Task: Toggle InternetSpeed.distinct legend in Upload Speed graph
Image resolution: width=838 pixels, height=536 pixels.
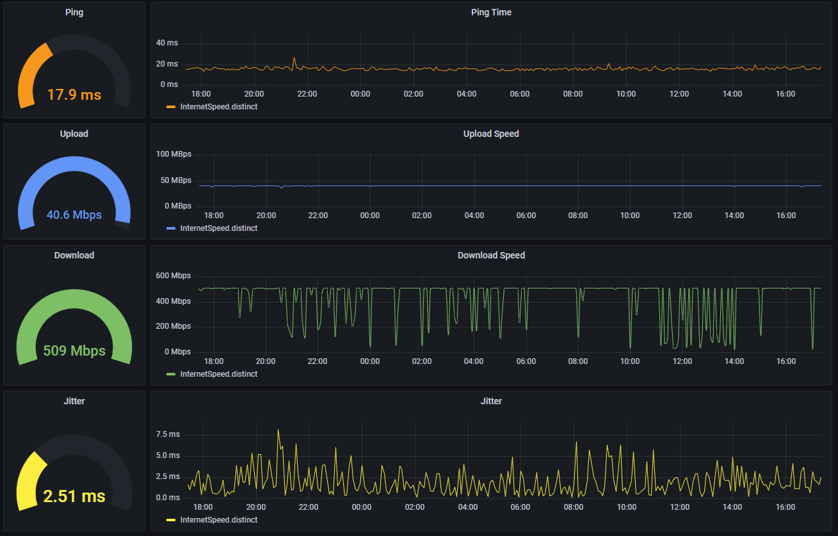Action: pos(219,228)
